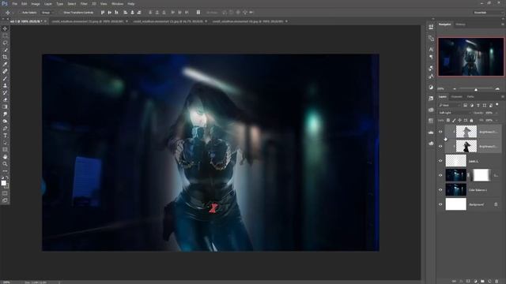Image resolution: width=506 pixels, height=284 pixels.
Task: Select the Quick Selection tool
Action: tap(5, 50)
